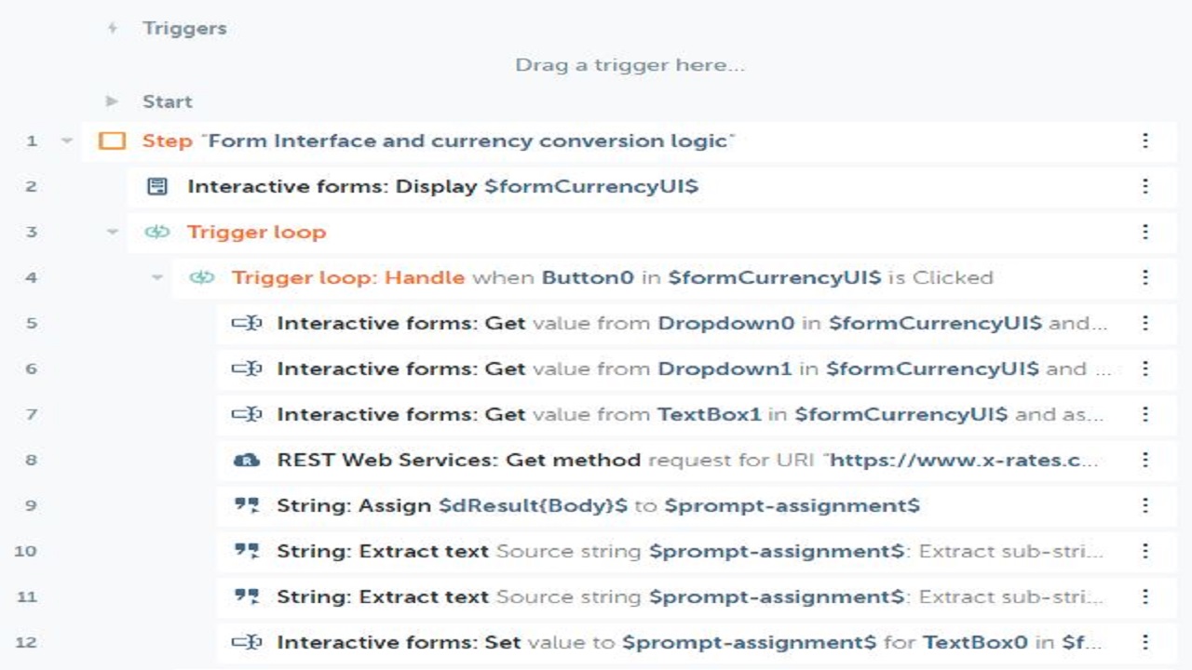
Task: Click the Trigger loop Handle icon on line 4
Action: click(x=201, y=277)
